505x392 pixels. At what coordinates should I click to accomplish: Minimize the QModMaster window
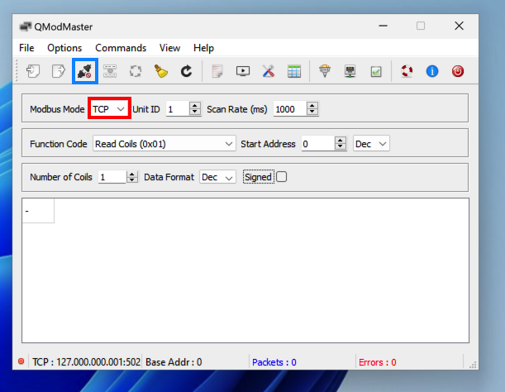pyautogui.click(x=383, y=26)
